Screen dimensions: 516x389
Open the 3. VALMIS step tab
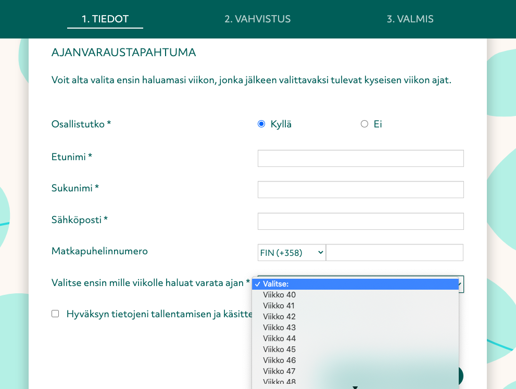[410, 19]
